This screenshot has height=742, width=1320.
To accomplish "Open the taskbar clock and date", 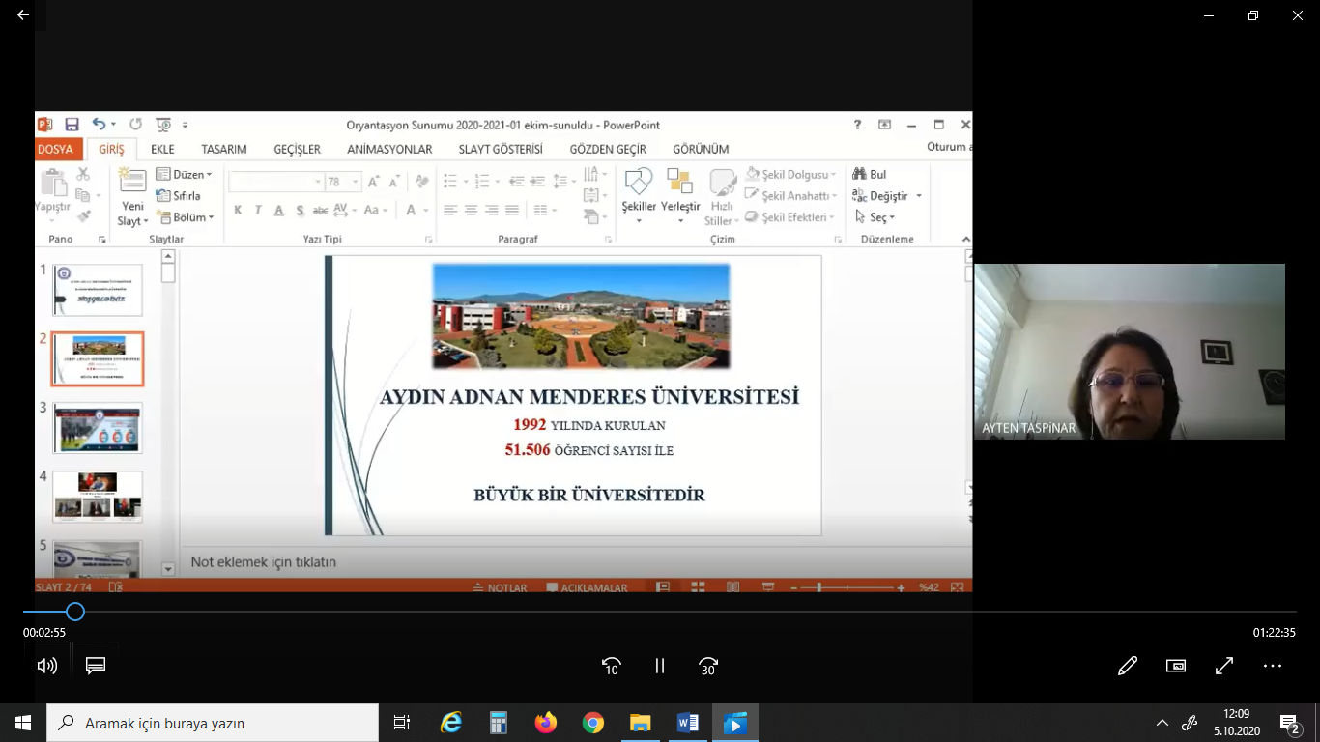I will point(1237,723).
